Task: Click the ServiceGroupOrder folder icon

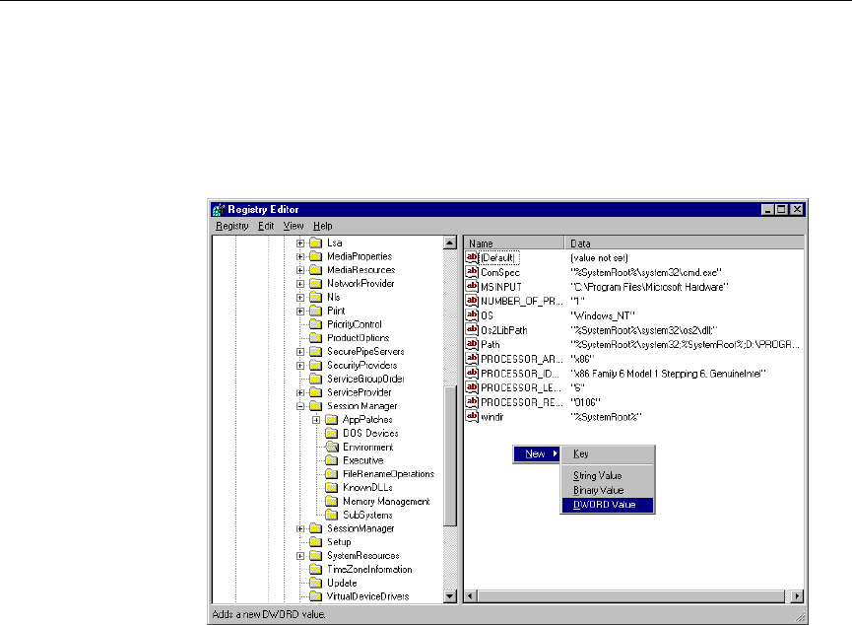Action: (x=316, y=380)
